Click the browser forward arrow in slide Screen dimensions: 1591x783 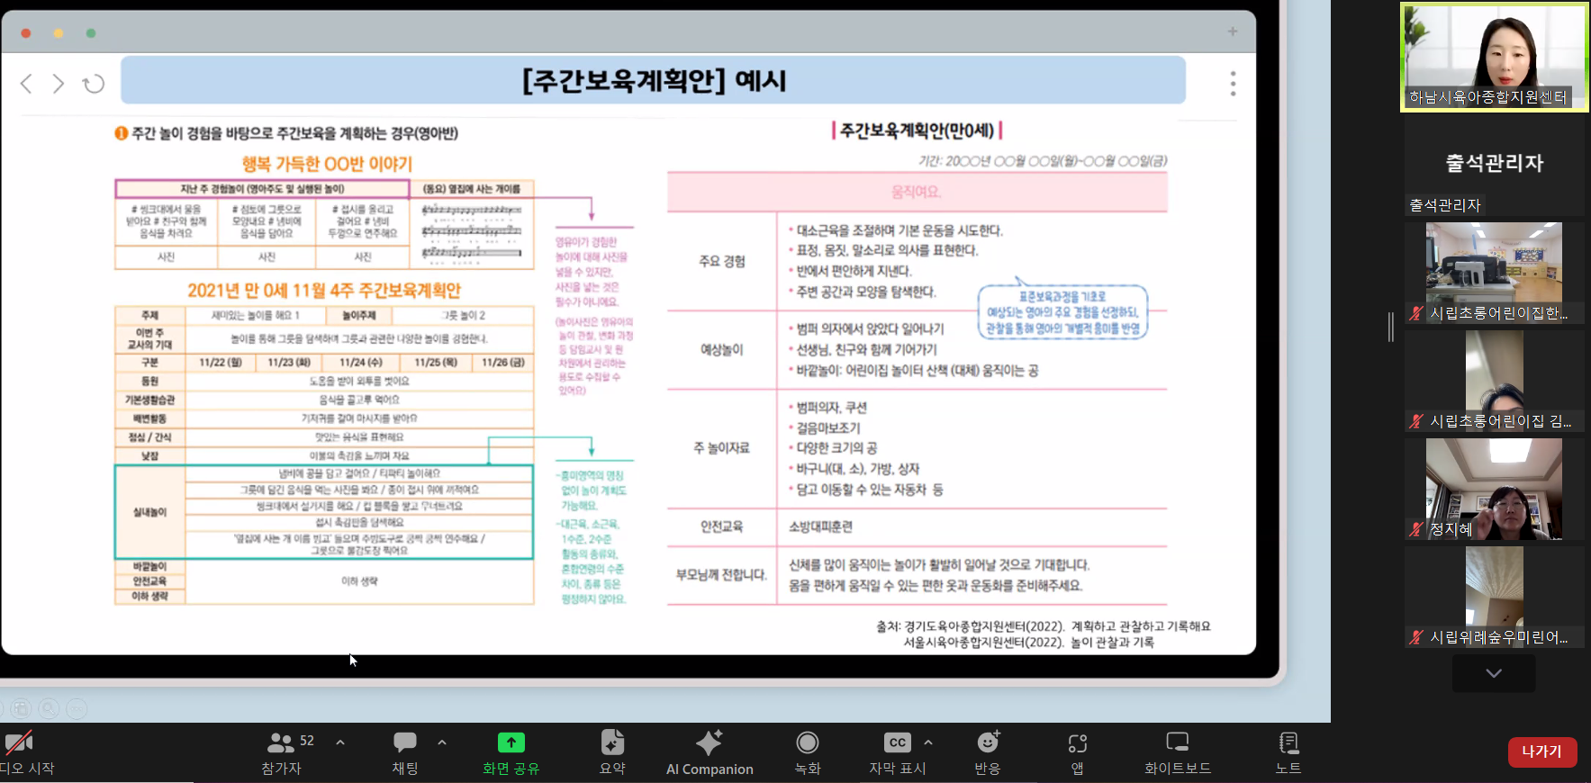(59, 84)
